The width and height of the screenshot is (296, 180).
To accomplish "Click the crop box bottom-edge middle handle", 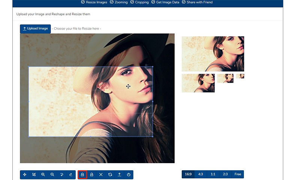I will tap(91, 136).
